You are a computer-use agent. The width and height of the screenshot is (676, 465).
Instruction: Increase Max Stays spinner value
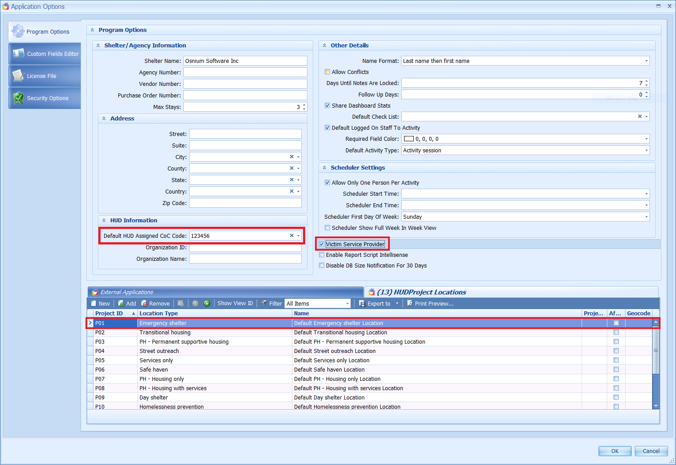click(x=304, y=105)
